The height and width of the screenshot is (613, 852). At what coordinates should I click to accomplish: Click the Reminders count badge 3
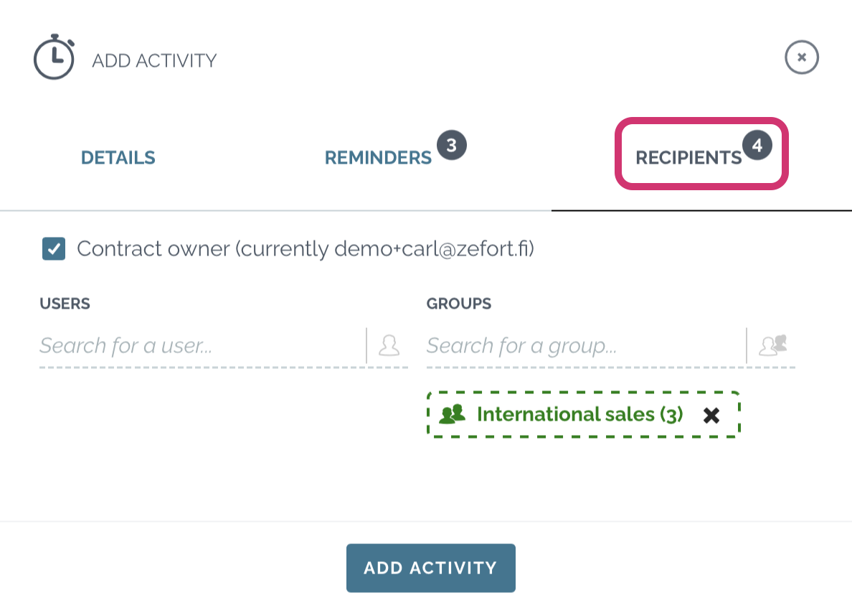452,145
